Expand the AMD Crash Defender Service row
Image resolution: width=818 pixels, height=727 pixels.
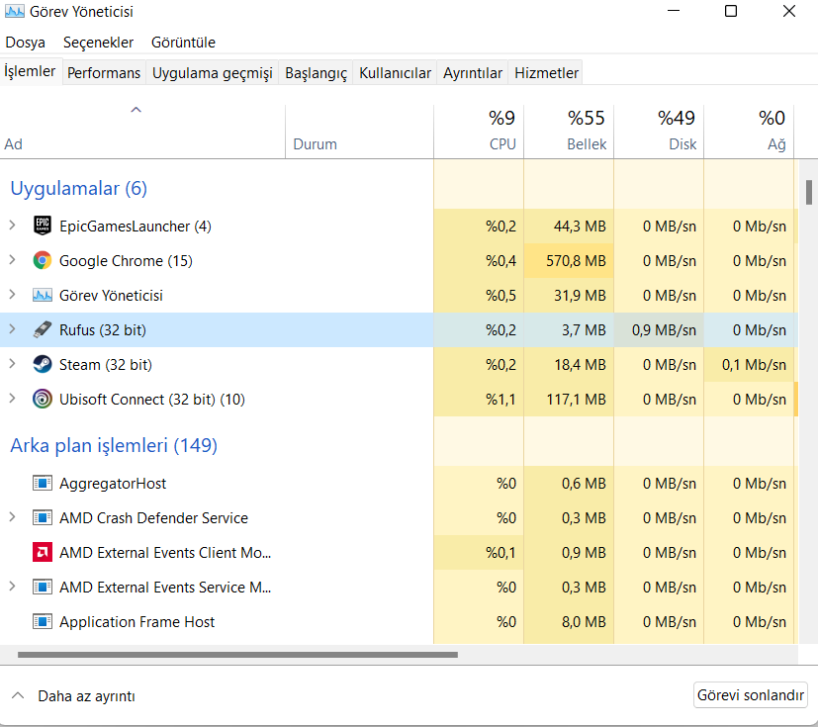(x=12, y=517)
